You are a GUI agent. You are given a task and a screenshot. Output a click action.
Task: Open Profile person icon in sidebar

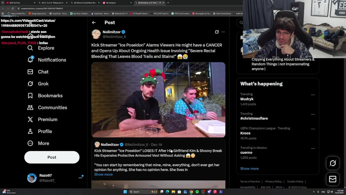pyautogui.click(x=30, y=131)
